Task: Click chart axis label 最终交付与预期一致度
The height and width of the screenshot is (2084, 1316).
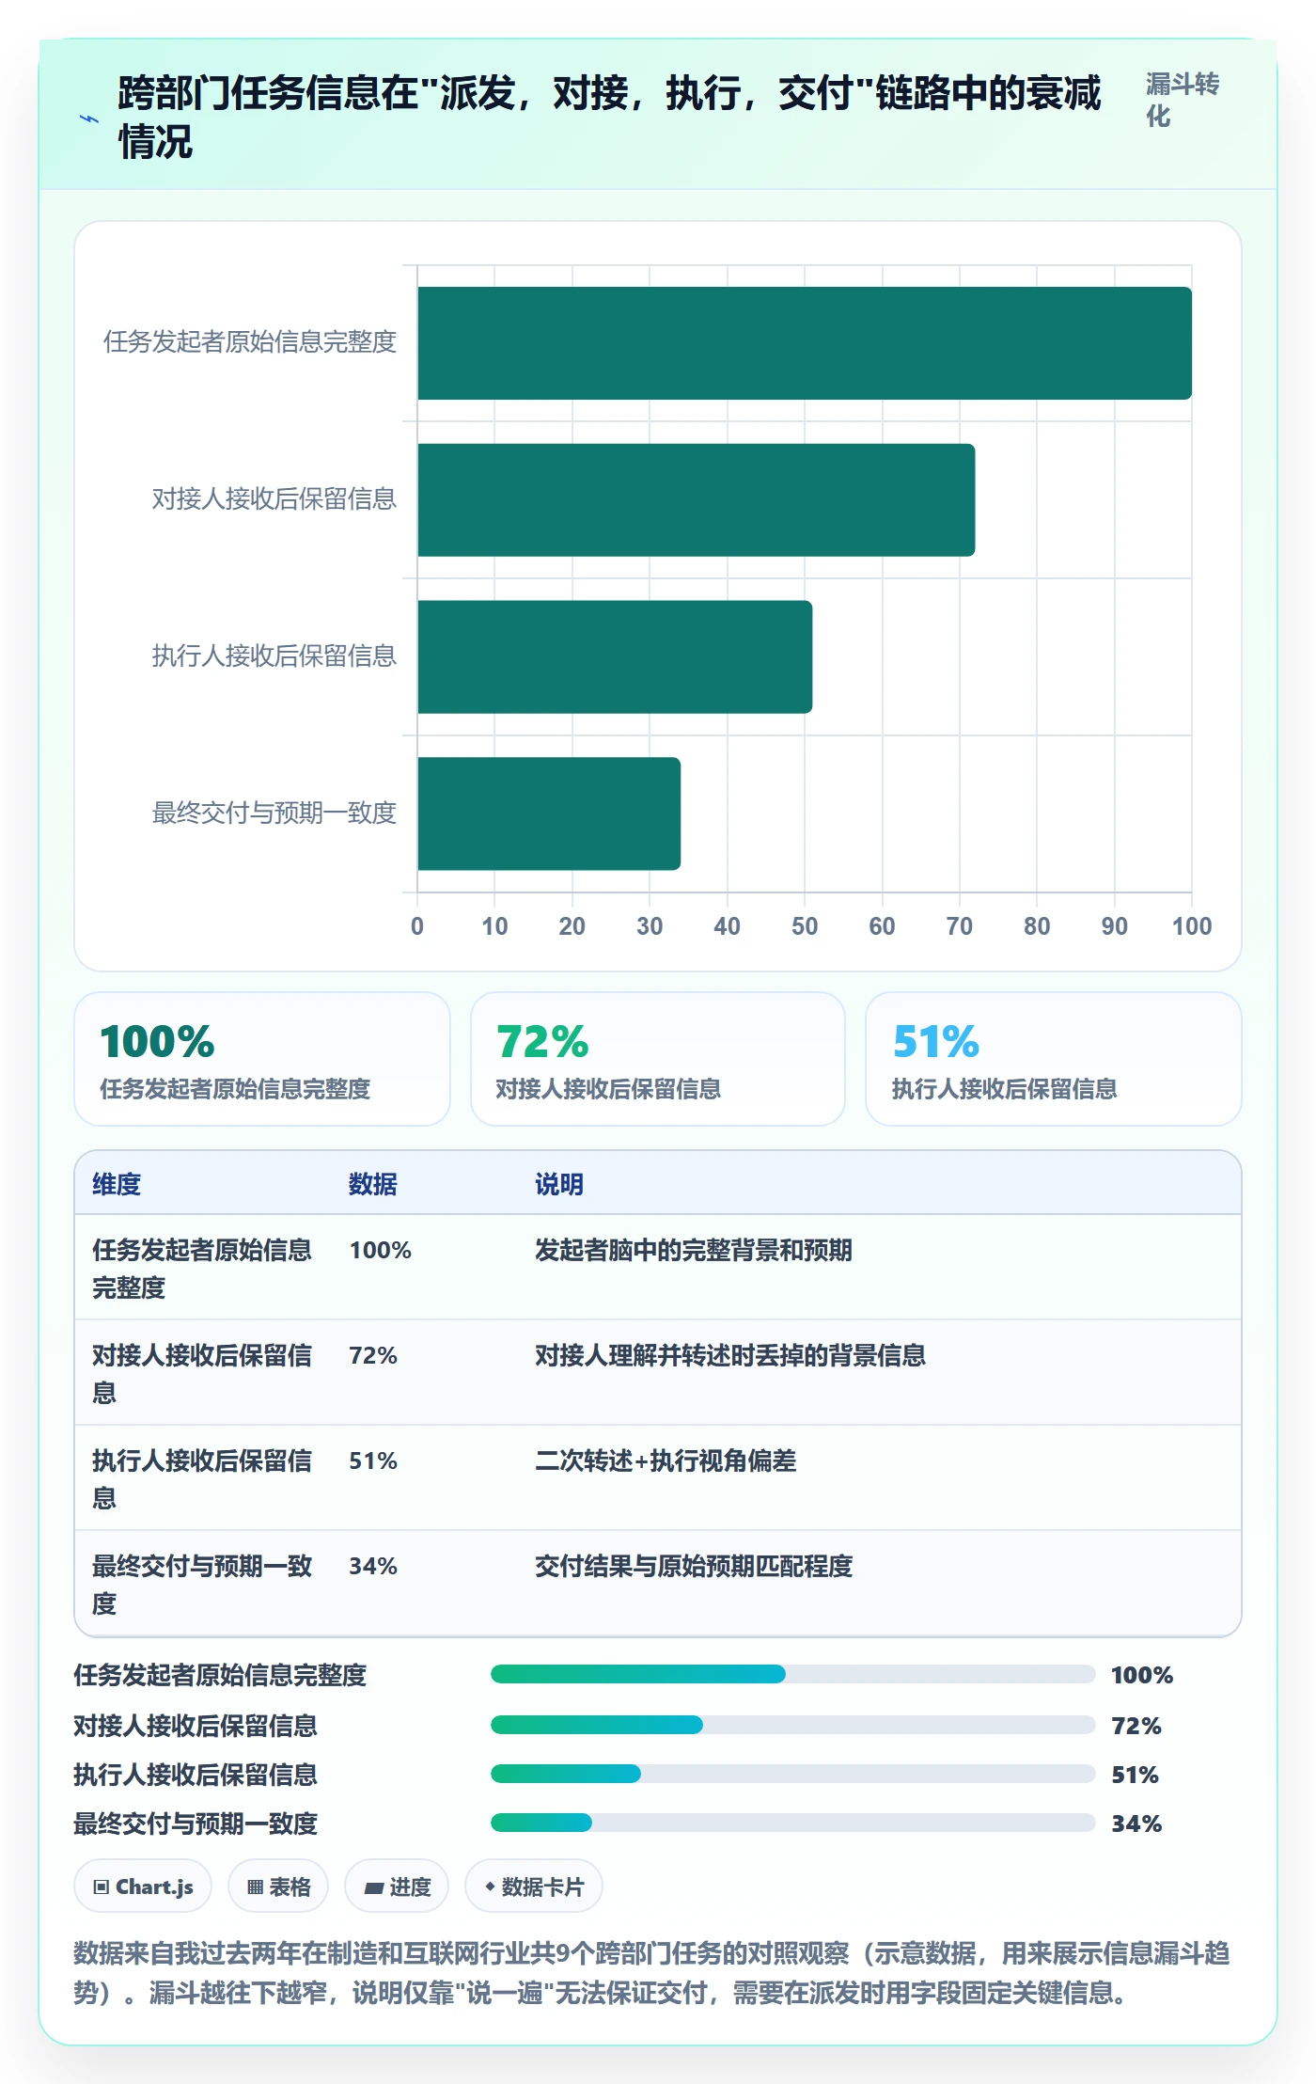Action: [274, 813]
